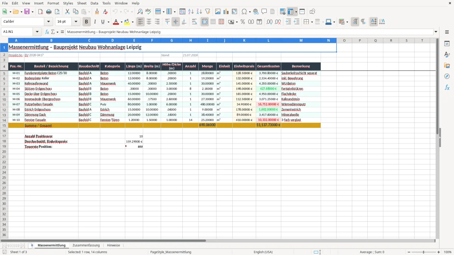Open the Data menu

[x=94, y=3]
